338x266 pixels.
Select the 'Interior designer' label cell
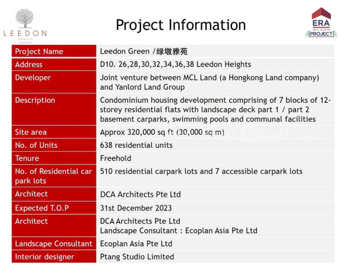[54, 257]
